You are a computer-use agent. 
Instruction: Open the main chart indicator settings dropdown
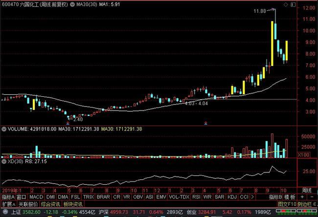point(72,4)
